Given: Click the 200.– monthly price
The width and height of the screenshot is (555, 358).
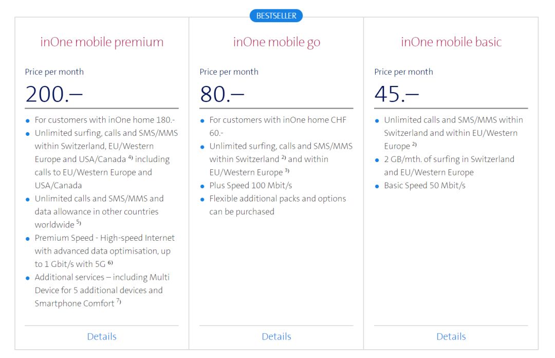Looking at the screenshot, I should (54, 94).
